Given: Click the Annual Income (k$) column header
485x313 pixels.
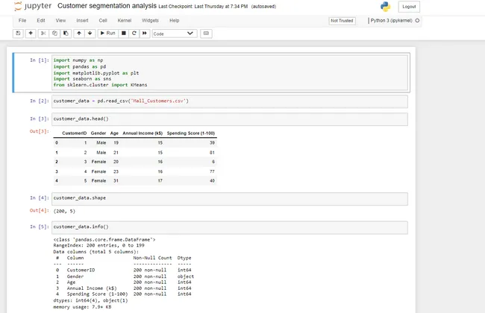Looking at the screenshot, I should [x=143, y=133].
